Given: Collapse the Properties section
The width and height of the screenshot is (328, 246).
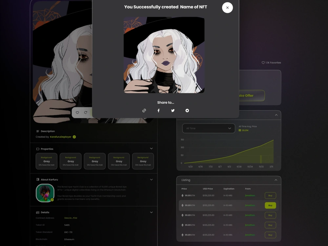Looking at the screenshot, I should click(x=151, y=149).
